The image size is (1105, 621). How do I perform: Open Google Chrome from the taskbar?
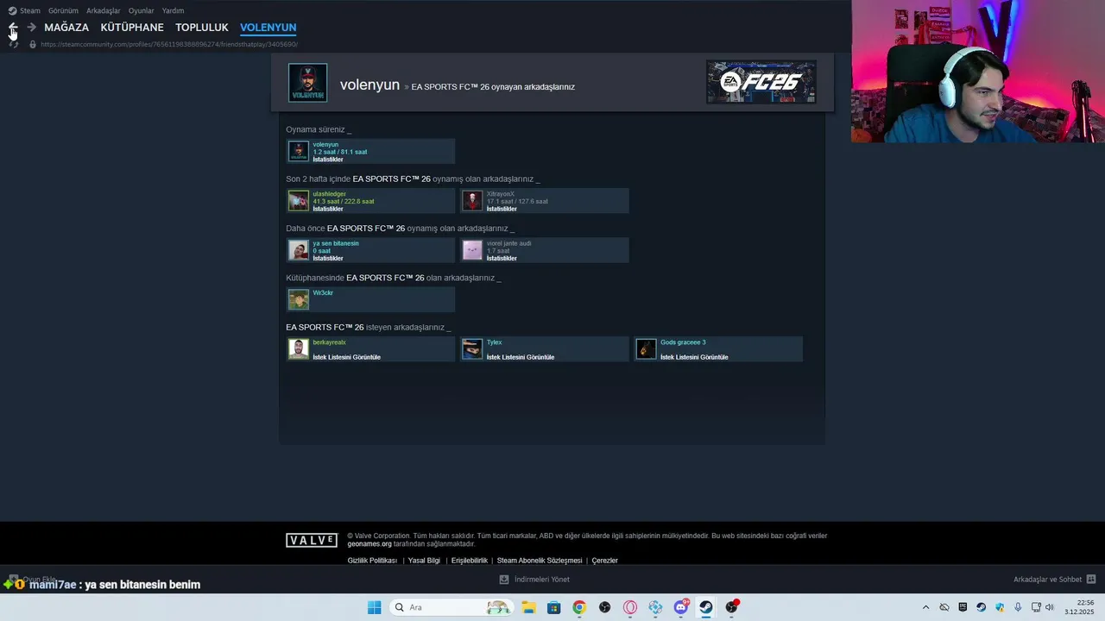click(579, 607)
